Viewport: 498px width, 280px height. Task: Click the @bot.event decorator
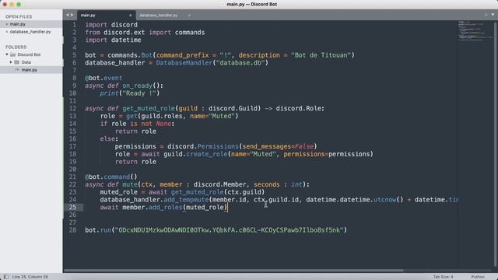[x=103, y=78]
